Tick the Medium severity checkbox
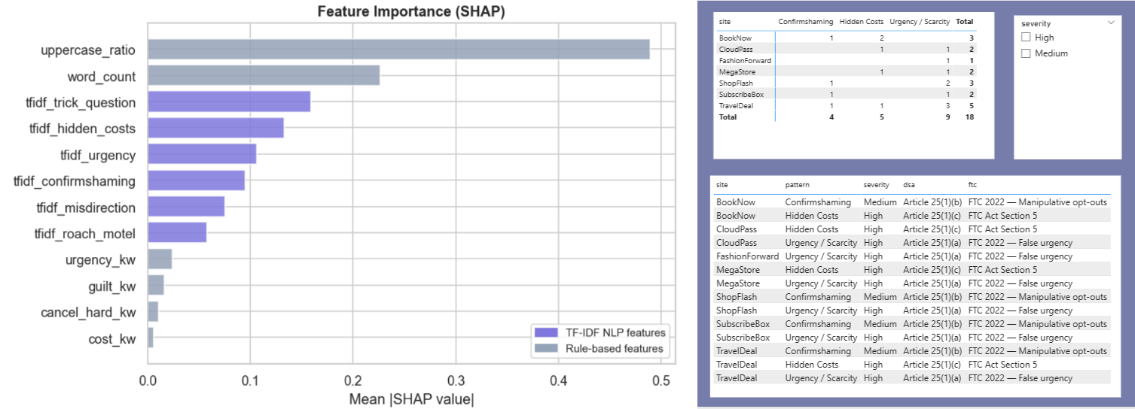1135x409 pixels. [1025, 53]
